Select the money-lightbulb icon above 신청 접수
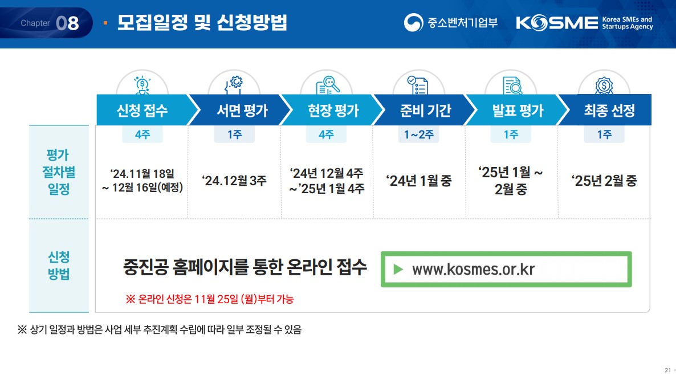Screen dimensions: 676x379 pyautogui.click(x=142, y=83)
